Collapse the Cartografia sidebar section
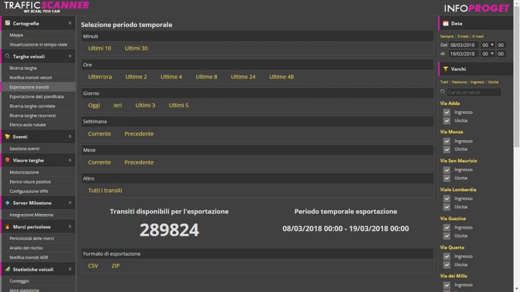520x292 pixels. (x=70, y=23)
